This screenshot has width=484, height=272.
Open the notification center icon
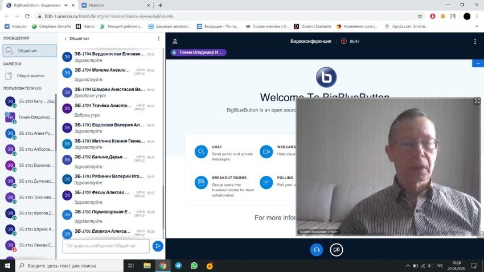(x=474, y=266)
